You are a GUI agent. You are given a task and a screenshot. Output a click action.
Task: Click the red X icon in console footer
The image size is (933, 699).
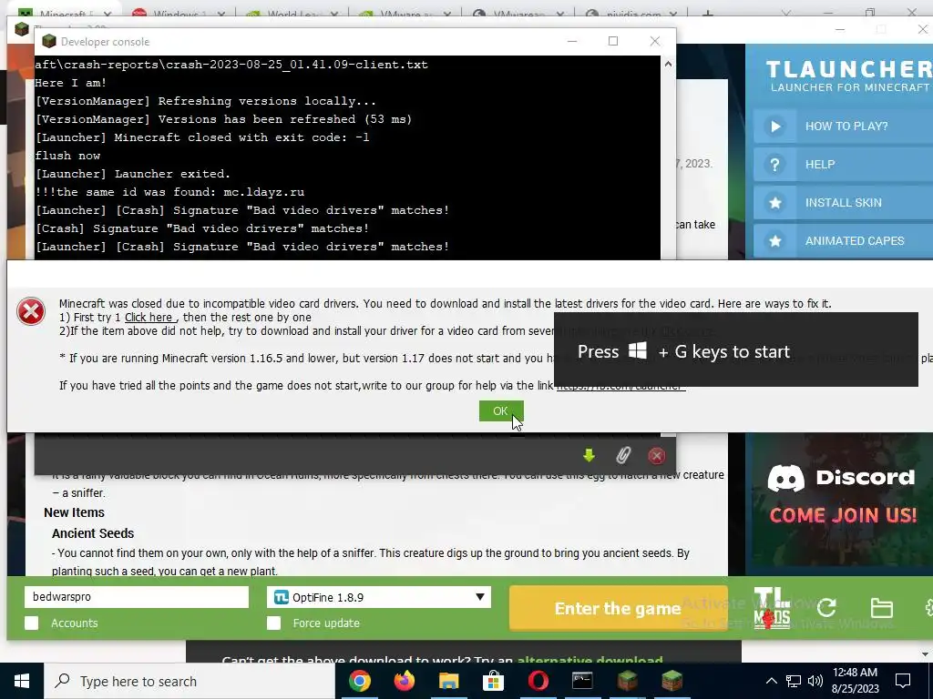click(656, 455)
